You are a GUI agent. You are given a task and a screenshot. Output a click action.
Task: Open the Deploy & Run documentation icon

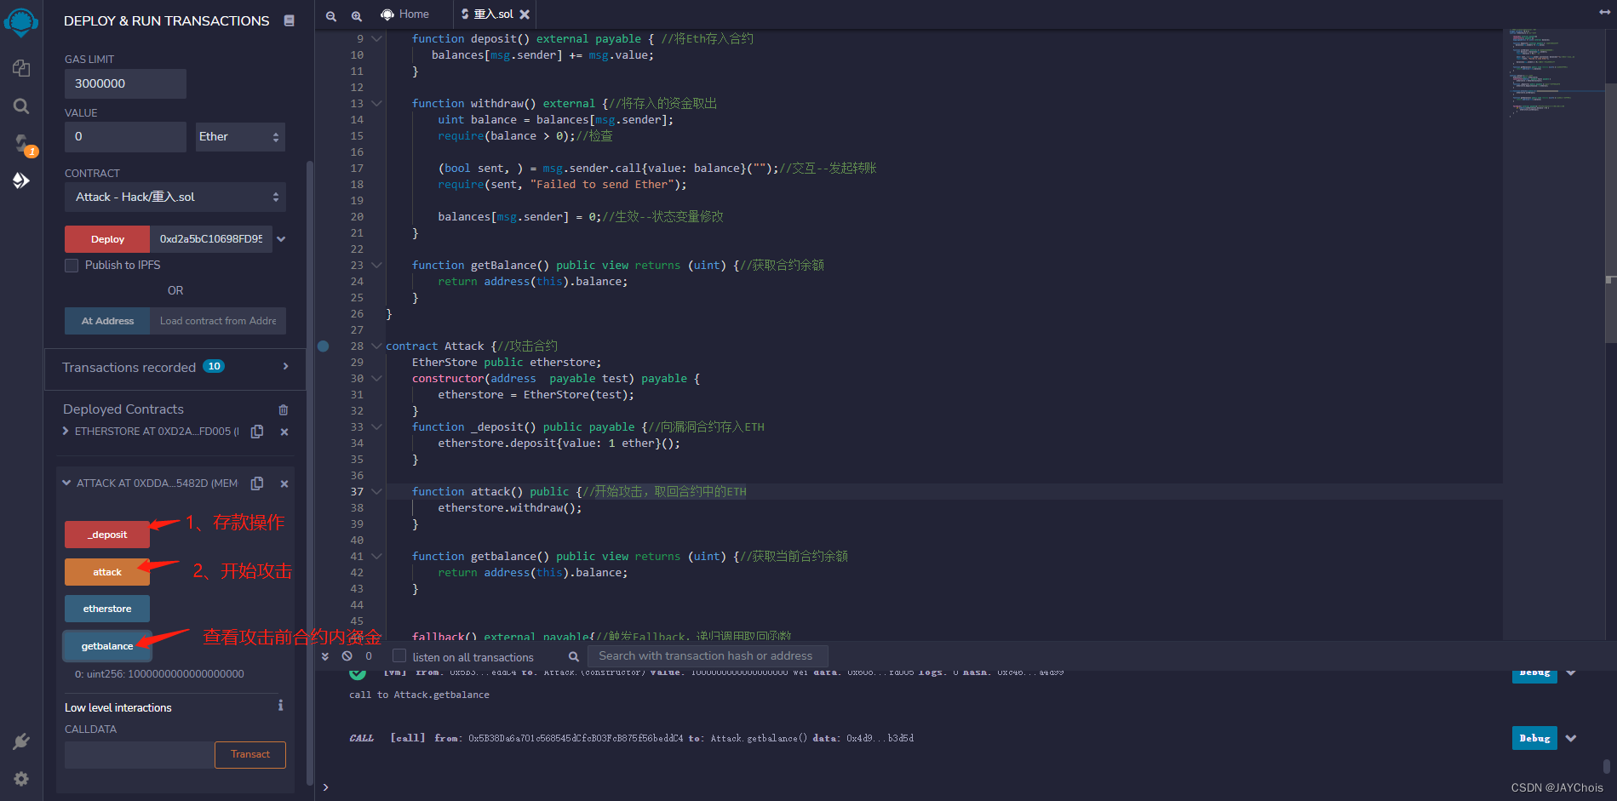(x=290, y=20)
